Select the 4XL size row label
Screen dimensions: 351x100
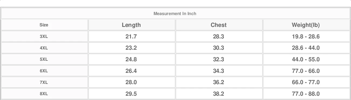44,48
